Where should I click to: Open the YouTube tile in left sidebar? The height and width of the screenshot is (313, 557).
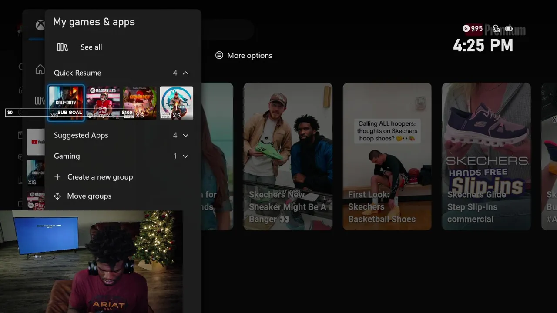[36, 142]
